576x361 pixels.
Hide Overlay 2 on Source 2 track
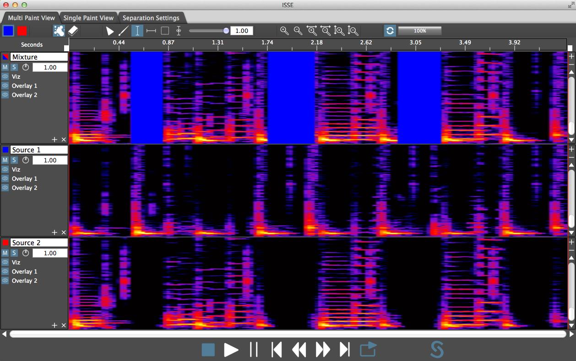point(5,280)
